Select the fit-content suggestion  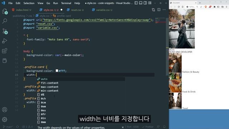(x=81, y=83)
